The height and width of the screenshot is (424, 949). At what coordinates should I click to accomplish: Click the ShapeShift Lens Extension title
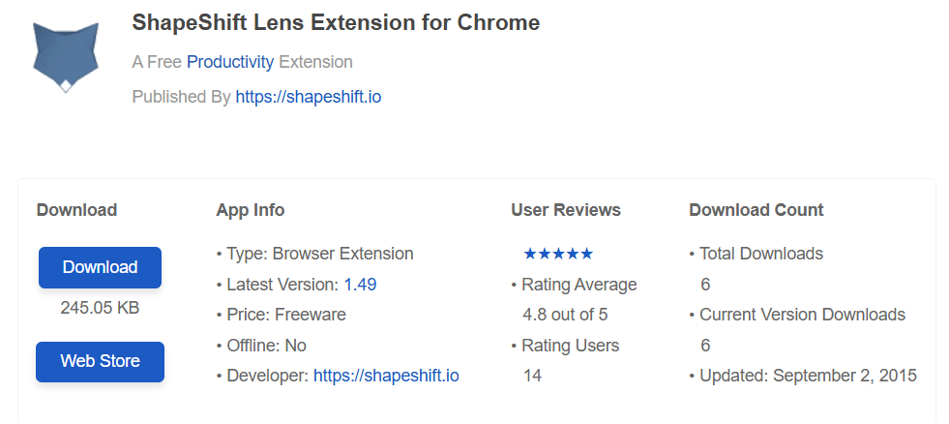tap(336, 22)
